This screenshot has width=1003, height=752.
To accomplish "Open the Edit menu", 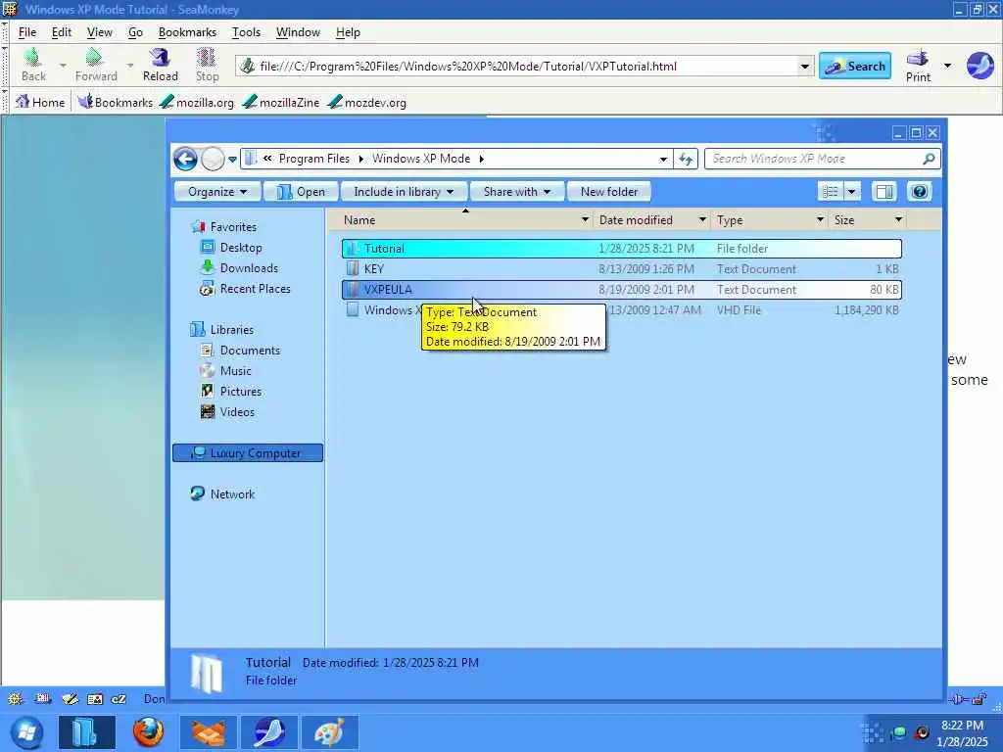I will tap(62, 32).
